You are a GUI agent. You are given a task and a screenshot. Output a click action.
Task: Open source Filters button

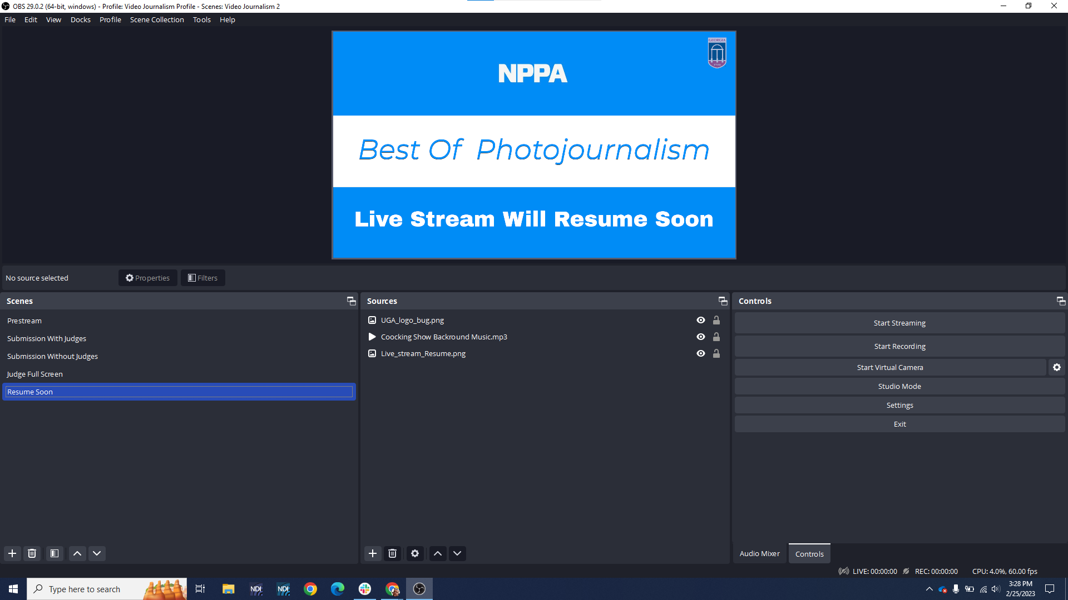pos(202,278)
